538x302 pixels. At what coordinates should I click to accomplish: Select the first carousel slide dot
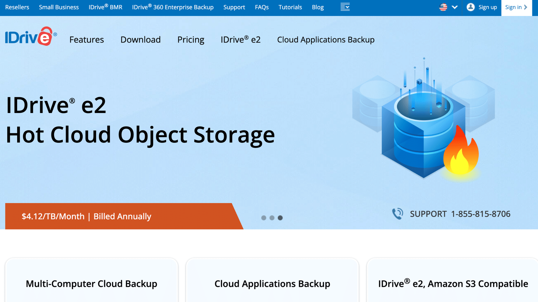point(264,218)
